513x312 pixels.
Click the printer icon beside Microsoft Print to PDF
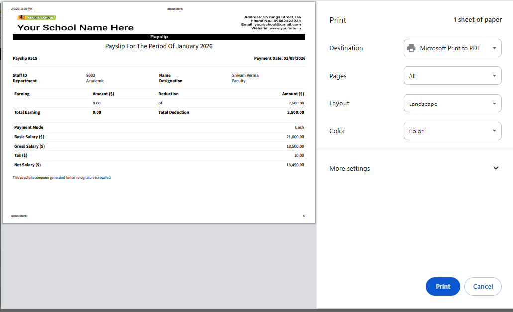(x=411, y=48)
